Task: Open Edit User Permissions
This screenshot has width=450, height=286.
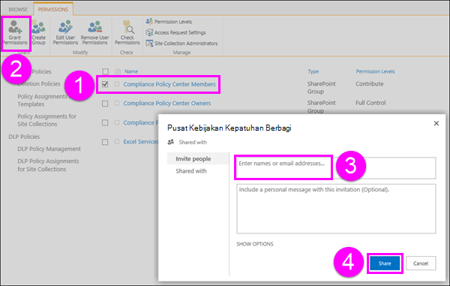Action: click(65, 32)
